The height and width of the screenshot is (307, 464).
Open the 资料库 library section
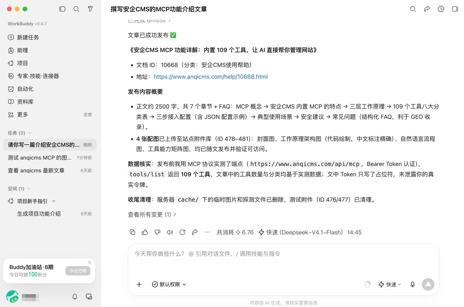coord(50,102)
